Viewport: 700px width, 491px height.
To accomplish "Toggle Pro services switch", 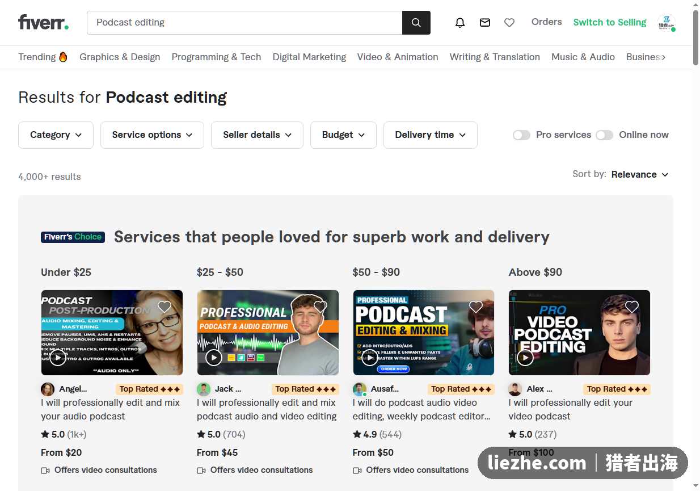I will tap(521, 135).
